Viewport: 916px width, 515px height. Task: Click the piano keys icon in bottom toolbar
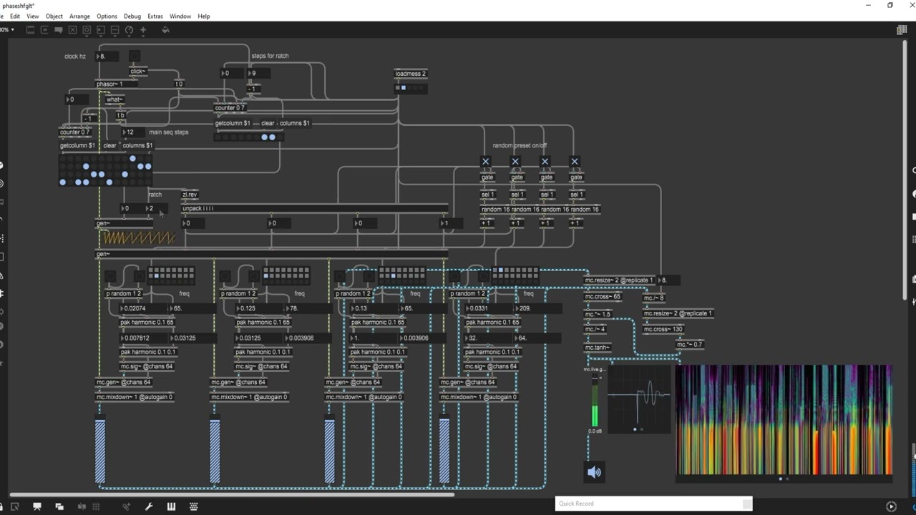[171, 506]
